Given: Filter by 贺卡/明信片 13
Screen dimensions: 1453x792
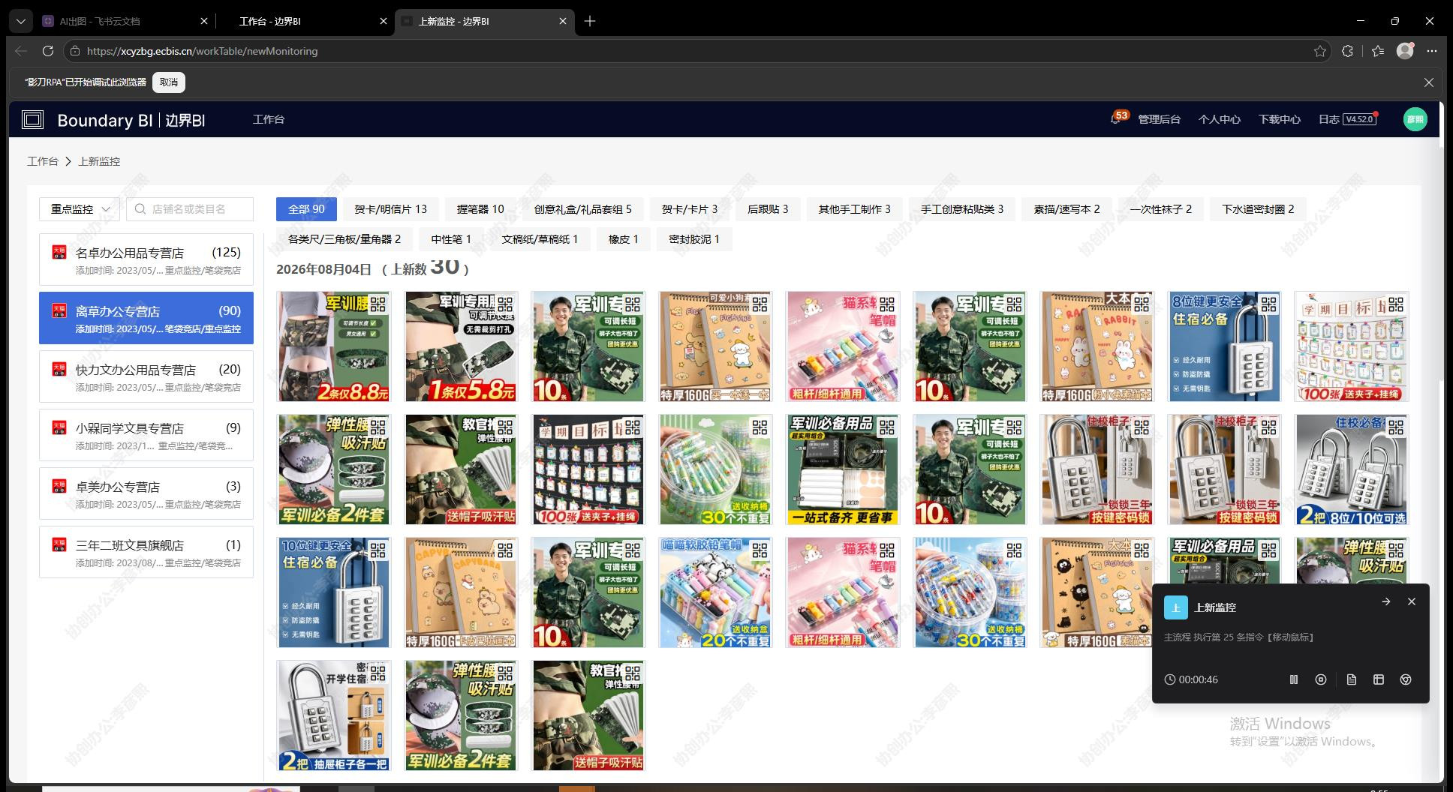Looking at the screenshot, I should click(390, 209).
